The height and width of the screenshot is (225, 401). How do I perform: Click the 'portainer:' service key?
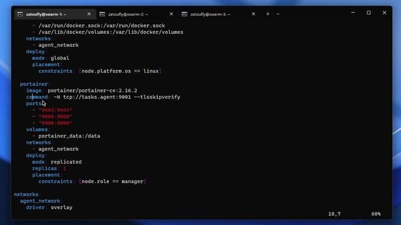click(x=34, y=84)
